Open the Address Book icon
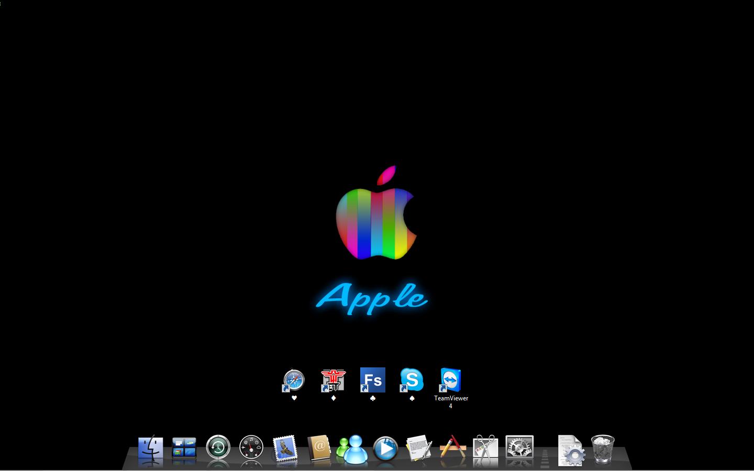The height and width of the screenshot is (471, 754). 318,448
